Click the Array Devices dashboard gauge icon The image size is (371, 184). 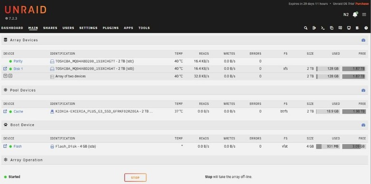click(363, 41)
